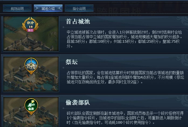
Task: Open the 规则说明 tab
Action: click(17, 8)
